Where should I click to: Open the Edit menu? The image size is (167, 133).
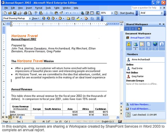[x=13, y=8]
